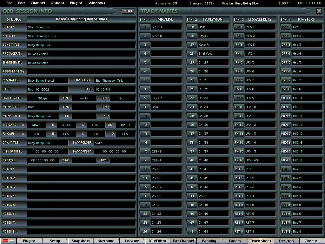Open the Edit menu
Screen dimensions: 325x244
tap(21, 3)
